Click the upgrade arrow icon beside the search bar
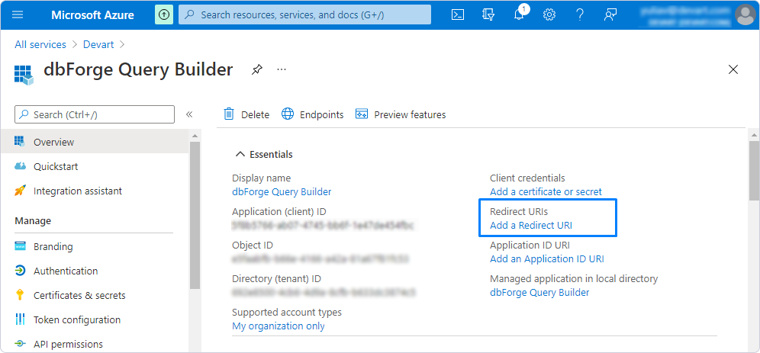 pyautogui.click(x=164, y=14)
